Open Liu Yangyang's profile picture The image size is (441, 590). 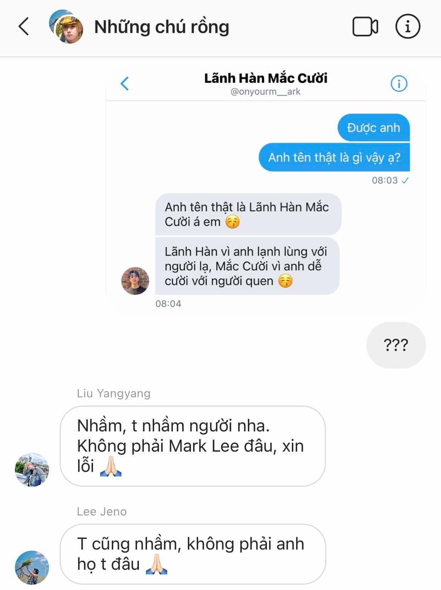click(32, 469)
